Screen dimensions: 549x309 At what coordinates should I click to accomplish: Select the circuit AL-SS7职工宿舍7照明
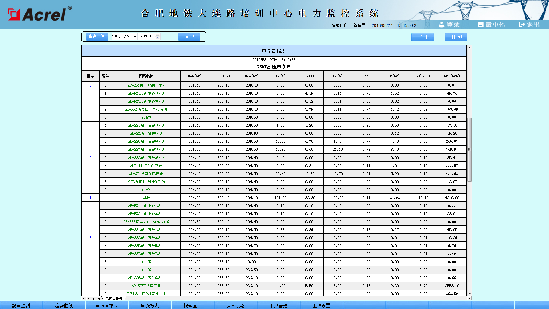coord(146,150)
